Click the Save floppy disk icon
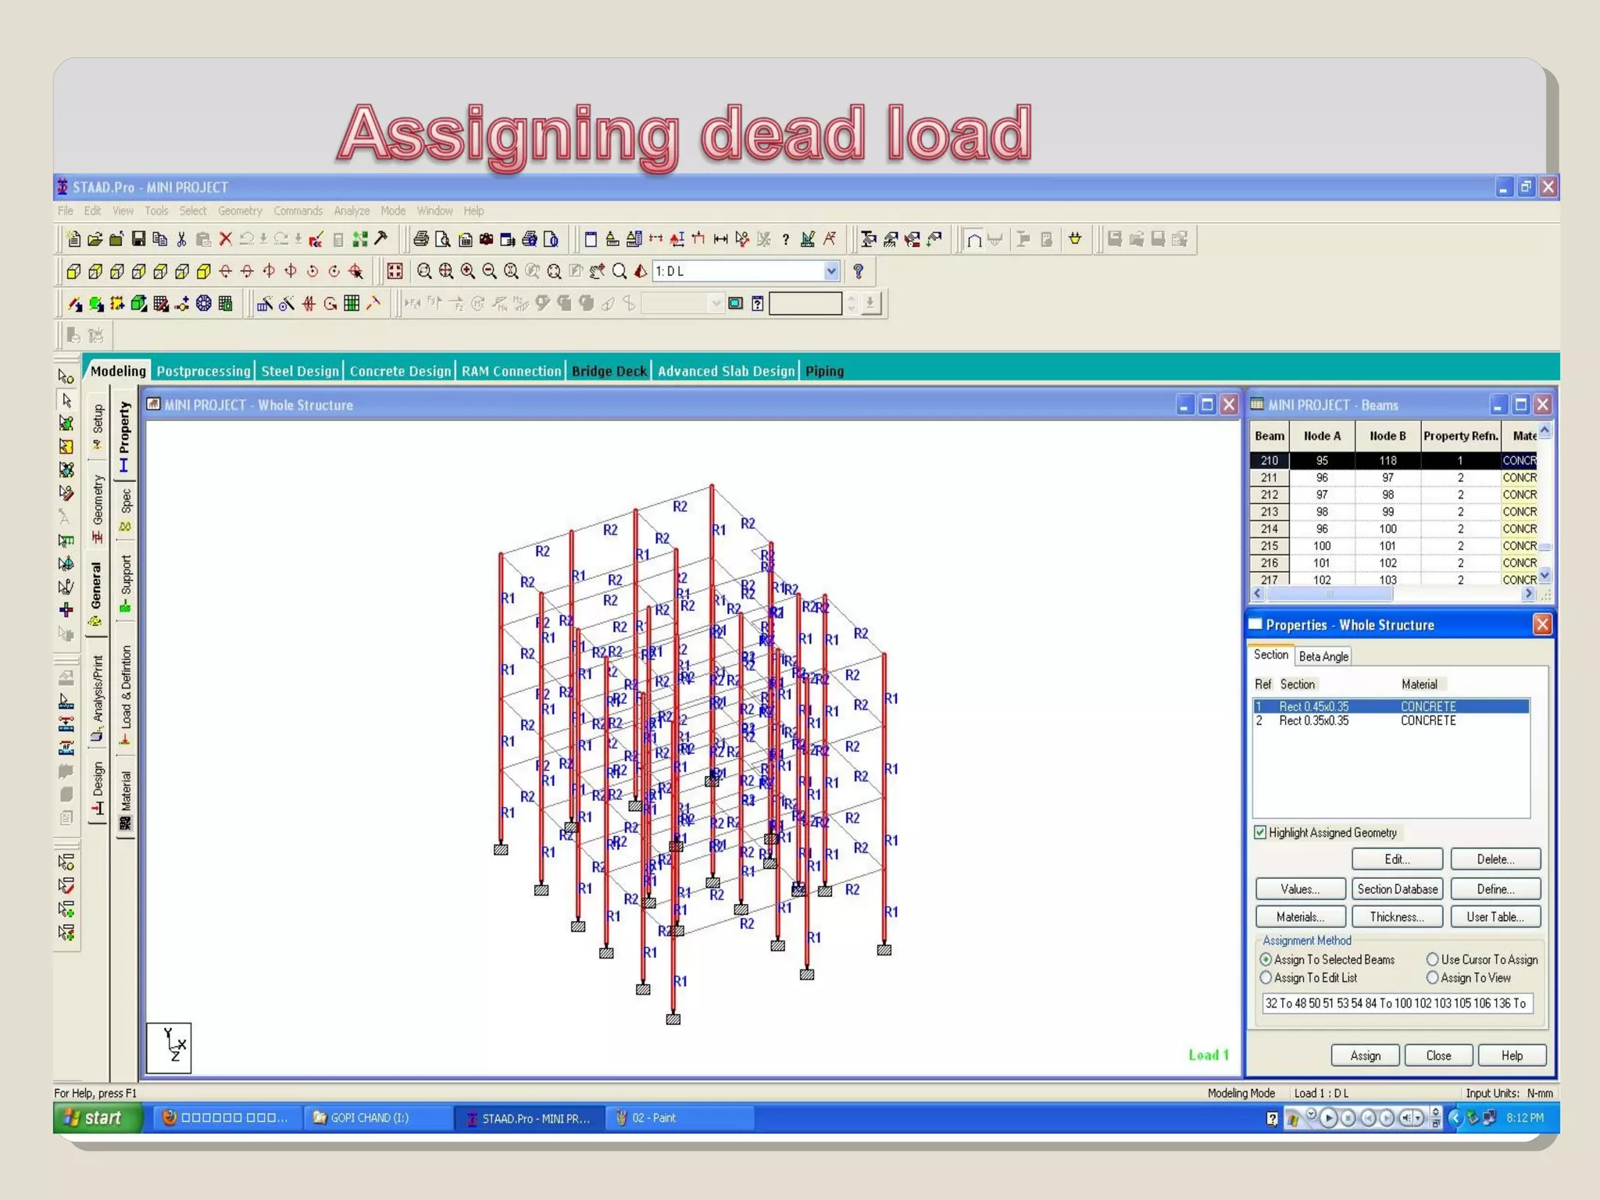The image size is (1600, 1200). [x=138, y=239]
